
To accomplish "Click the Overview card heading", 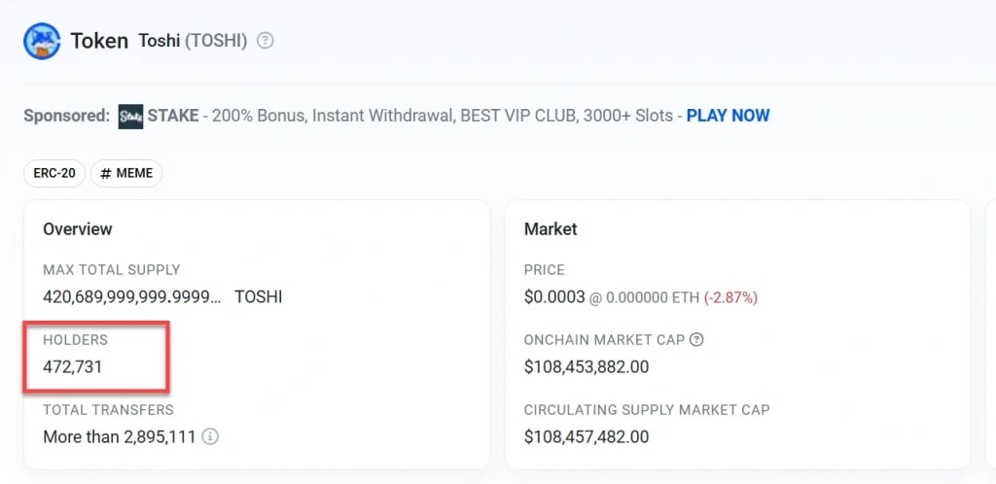I will coord(78,229).
